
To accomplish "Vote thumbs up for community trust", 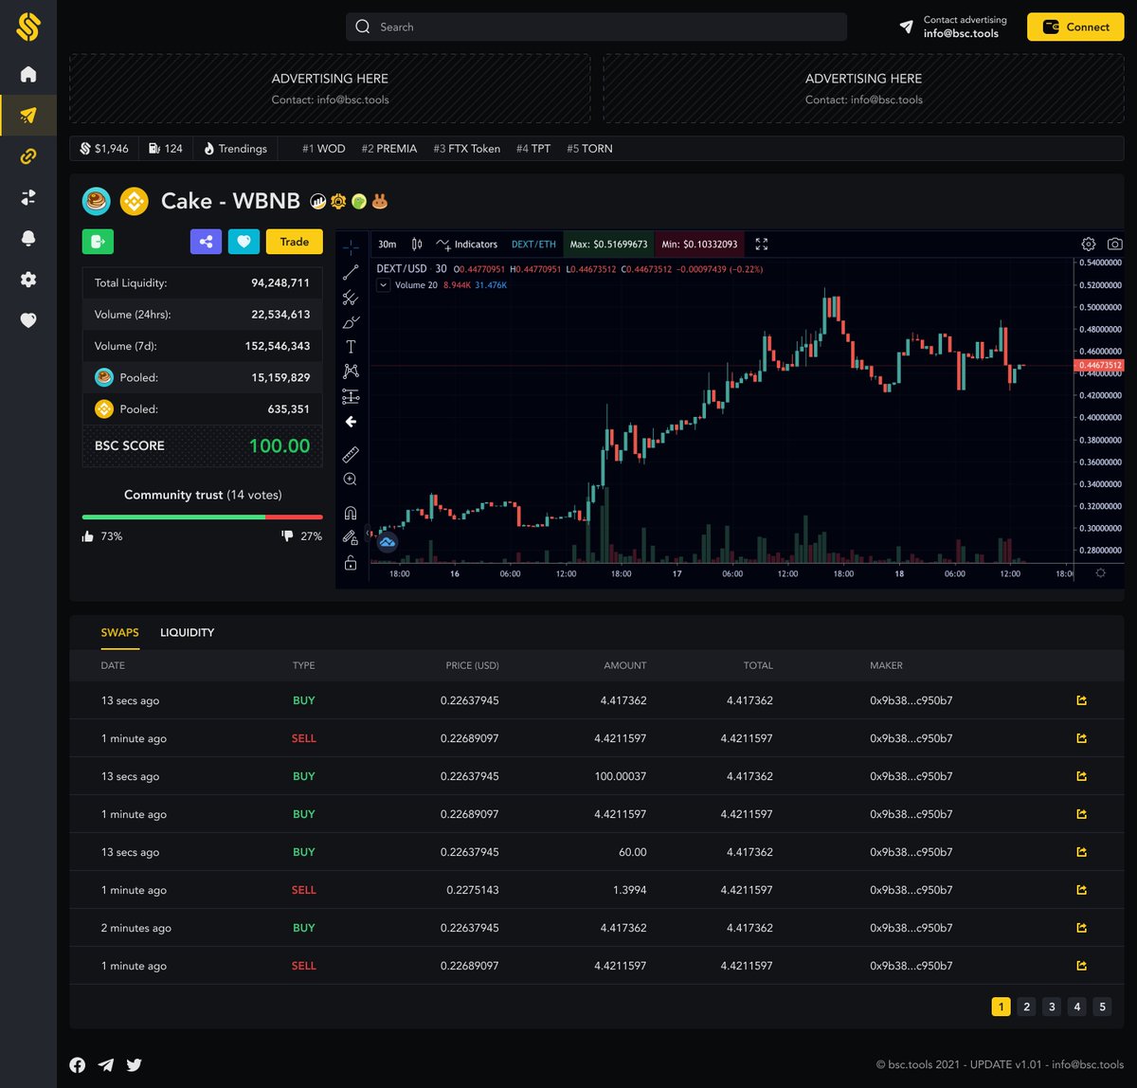I will coord(88,535).
